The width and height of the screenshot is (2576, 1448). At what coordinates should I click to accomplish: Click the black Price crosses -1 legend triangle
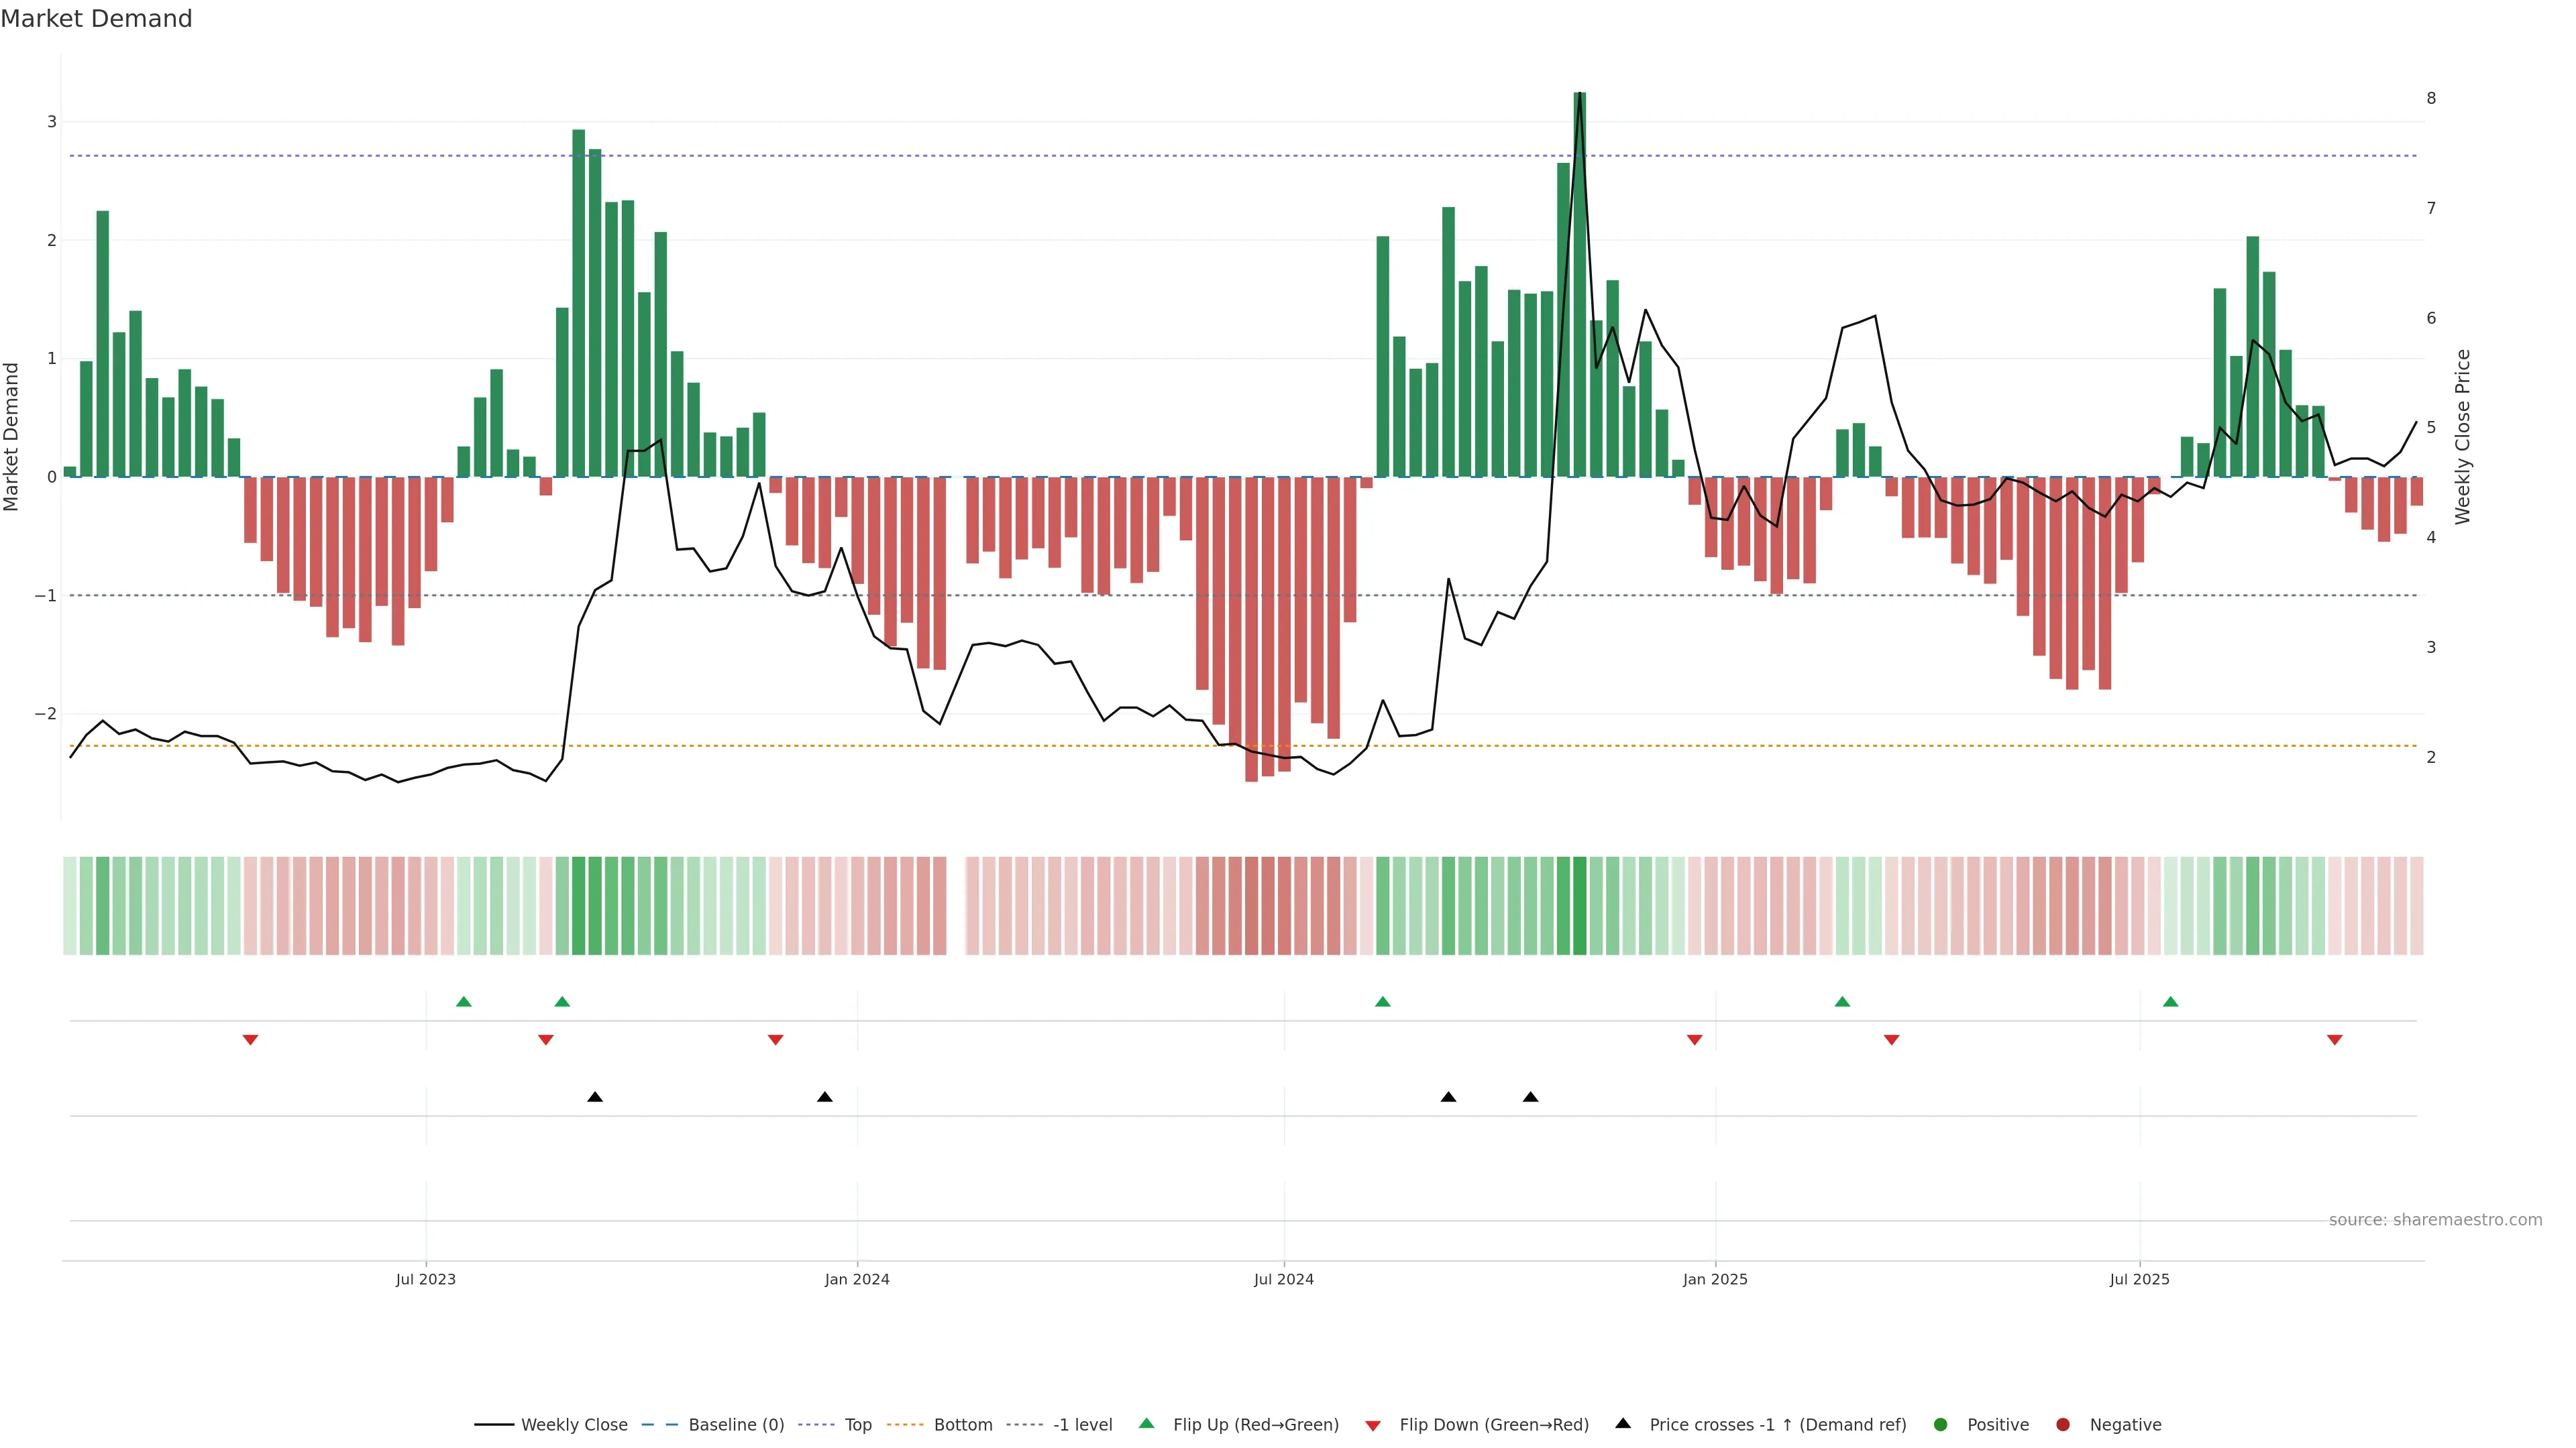pyautogui.click(x=1623, y=1423)
